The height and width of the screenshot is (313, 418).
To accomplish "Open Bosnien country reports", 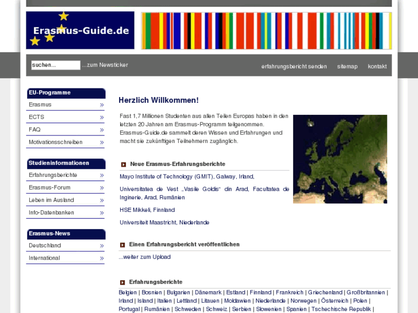I will point(152,292).
